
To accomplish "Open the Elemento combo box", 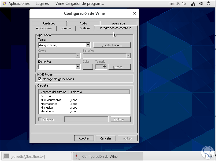I will pyautogui.click(x=78, y=67).
